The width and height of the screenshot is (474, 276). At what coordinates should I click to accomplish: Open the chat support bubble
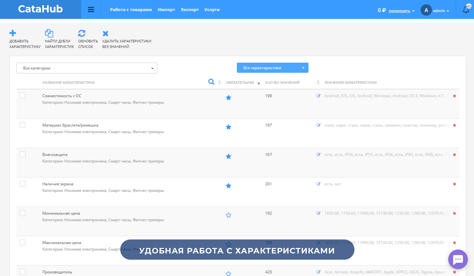(458, 260)
